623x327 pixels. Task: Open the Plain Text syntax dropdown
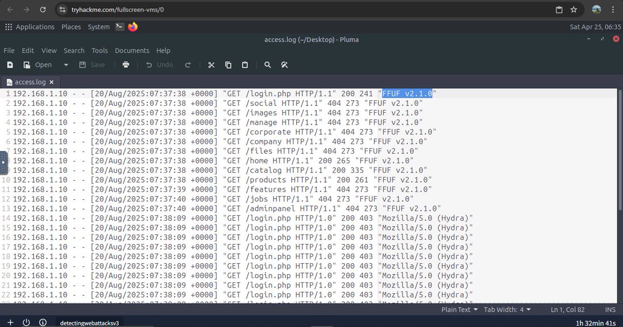point(459,309)
